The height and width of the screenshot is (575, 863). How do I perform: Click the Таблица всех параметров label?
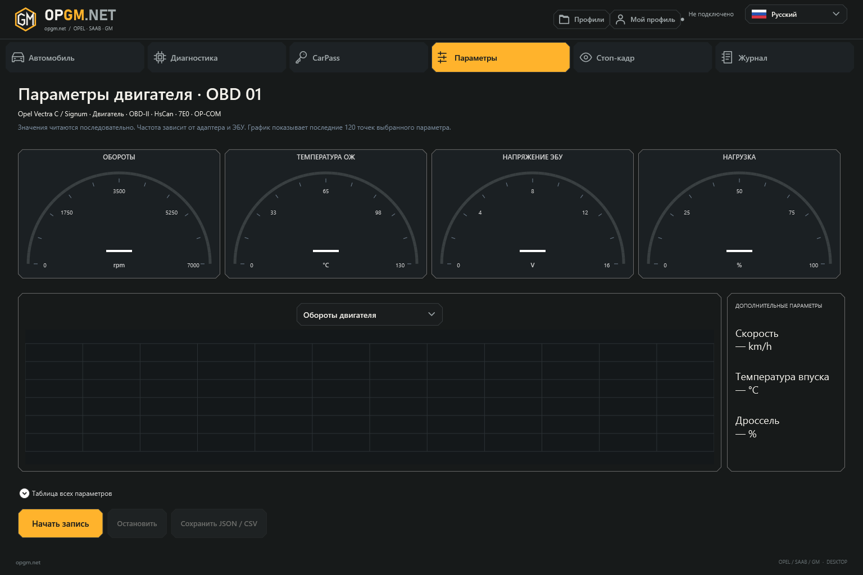coord(72,494)
